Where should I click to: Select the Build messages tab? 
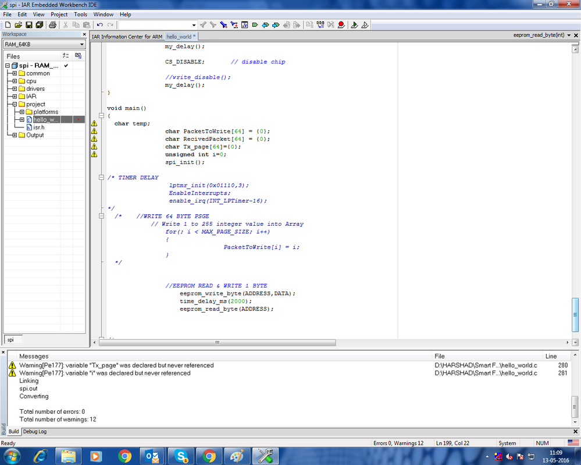(x=14, y=431)
